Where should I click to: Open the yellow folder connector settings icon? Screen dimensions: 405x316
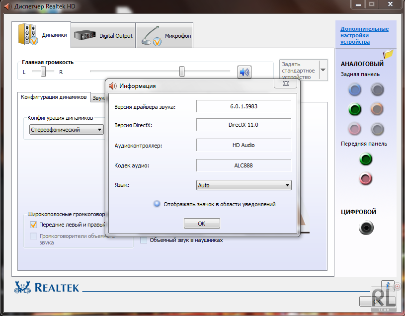click(x=388, y=54)
